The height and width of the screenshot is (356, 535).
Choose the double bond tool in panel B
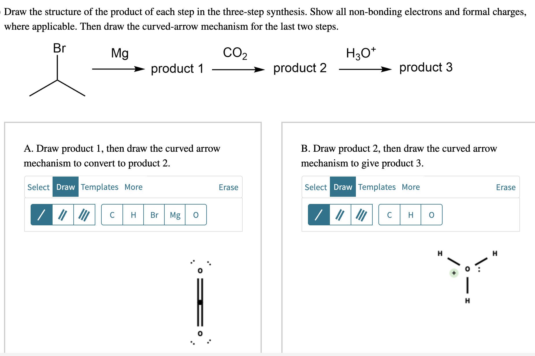coord(340,215)
